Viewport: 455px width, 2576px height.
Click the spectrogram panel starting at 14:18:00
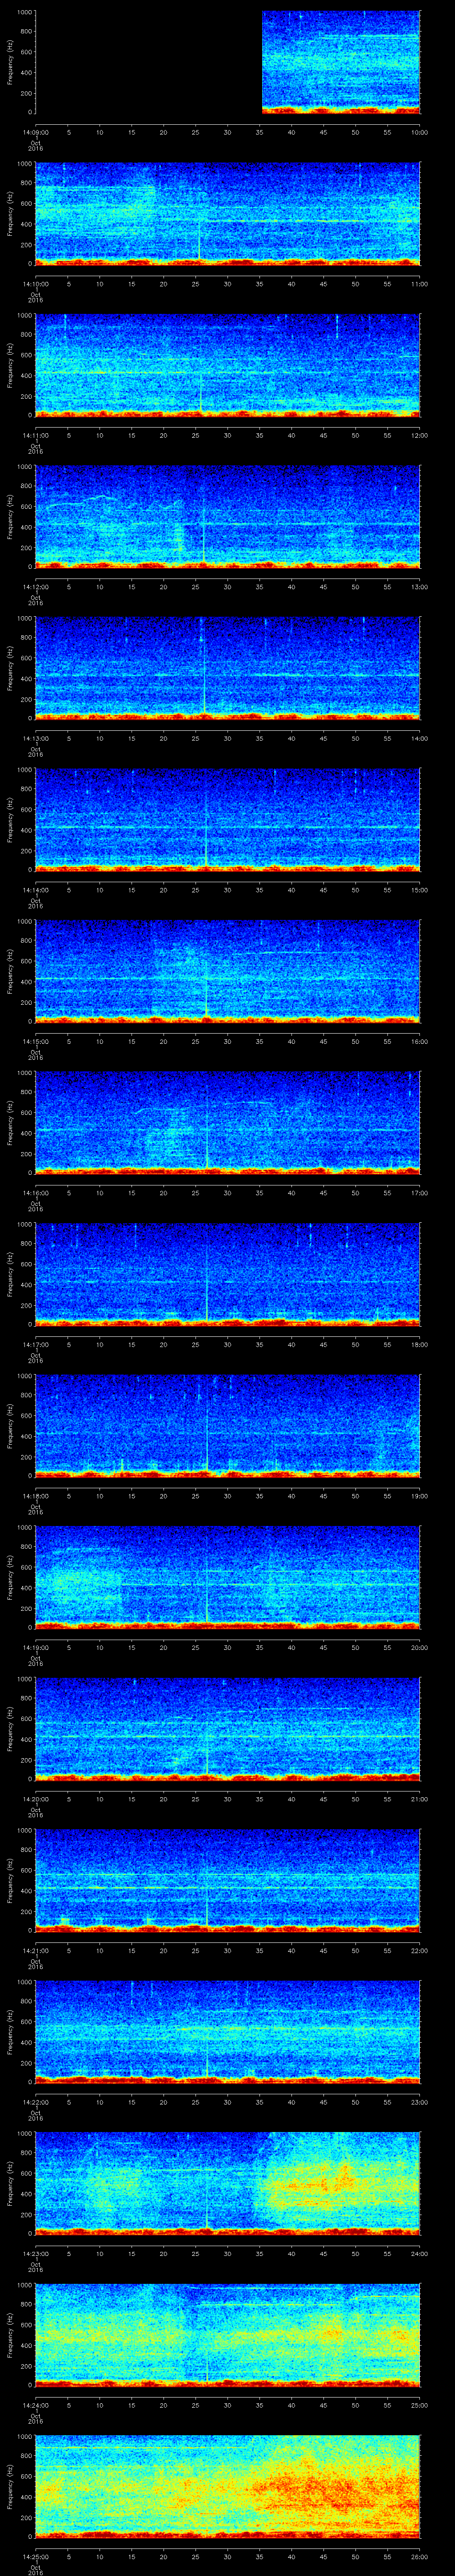227,1426
